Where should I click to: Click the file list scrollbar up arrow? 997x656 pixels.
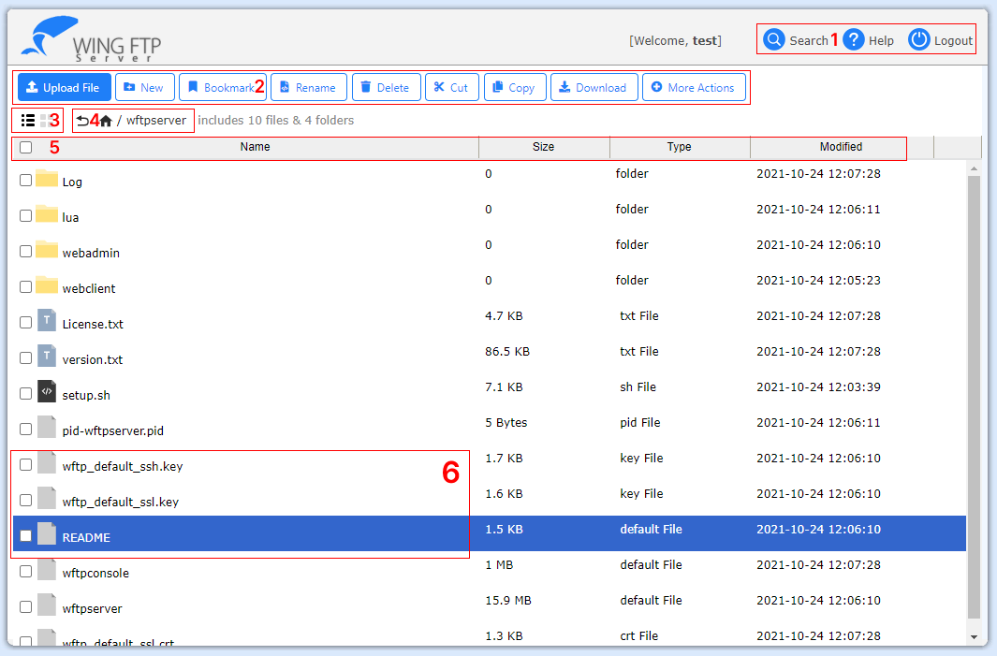974,169
